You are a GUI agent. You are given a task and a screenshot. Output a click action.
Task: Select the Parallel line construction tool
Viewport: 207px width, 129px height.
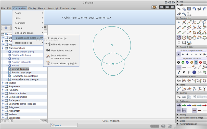tap(189, 27)
